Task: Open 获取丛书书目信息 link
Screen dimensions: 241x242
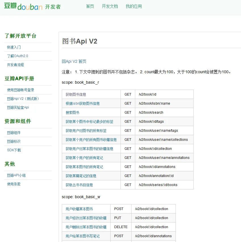Action: [79, 185]
